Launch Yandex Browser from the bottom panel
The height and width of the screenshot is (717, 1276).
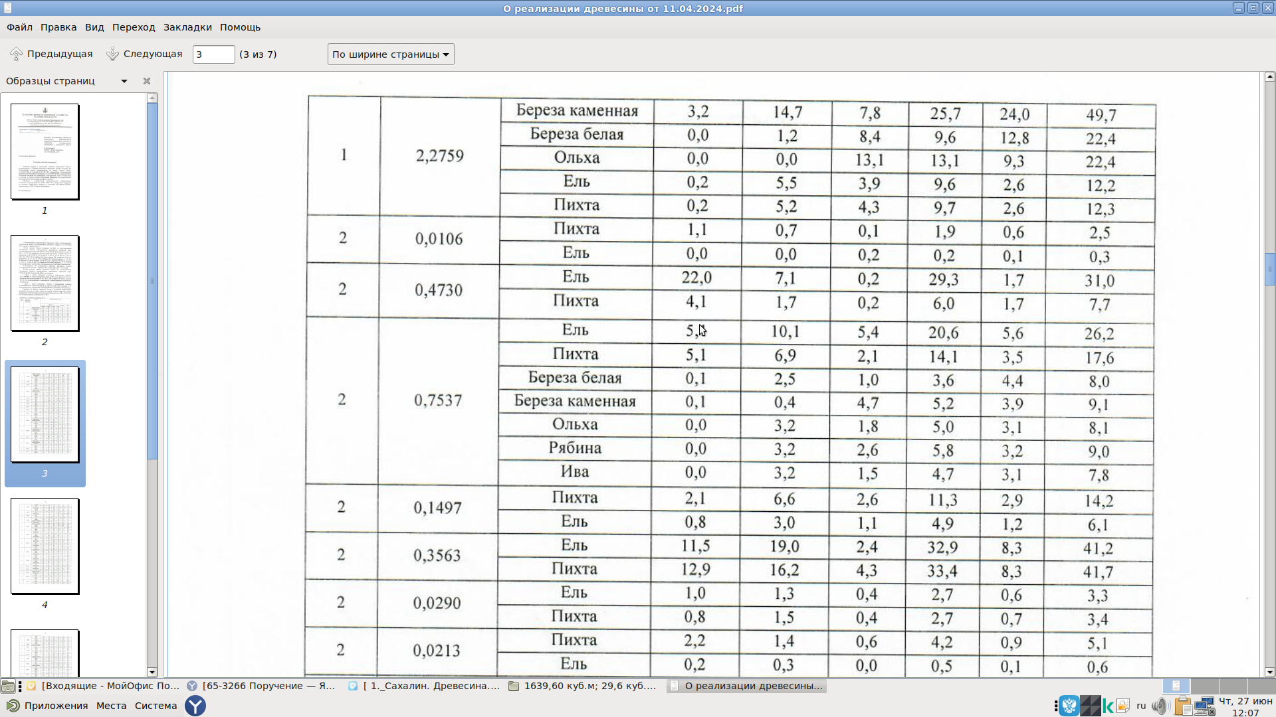coord(195,706)
